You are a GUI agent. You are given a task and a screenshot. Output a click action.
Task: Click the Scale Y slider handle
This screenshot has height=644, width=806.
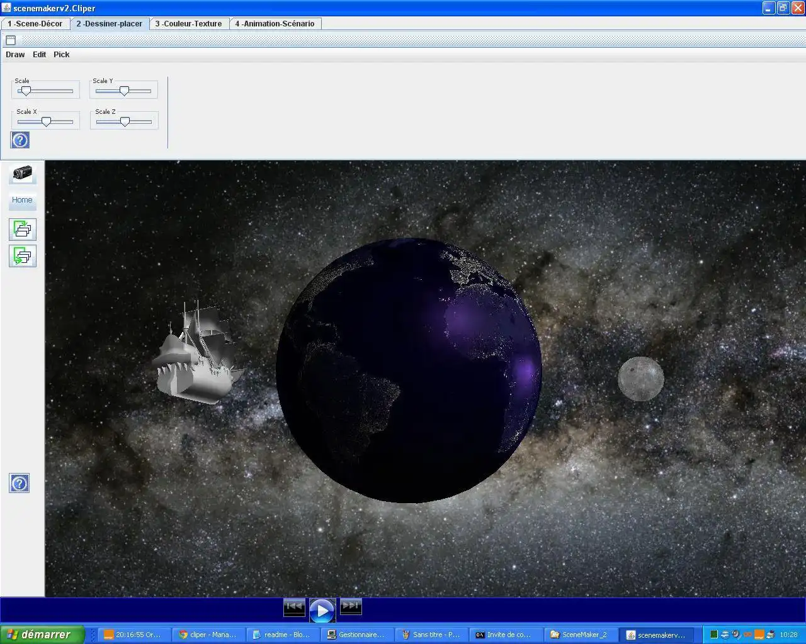point(125,91)
